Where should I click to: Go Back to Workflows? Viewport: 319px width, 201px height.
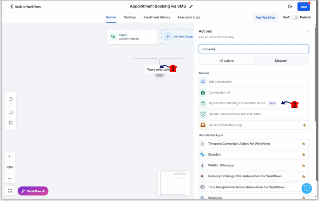click(x=26, y=7)
